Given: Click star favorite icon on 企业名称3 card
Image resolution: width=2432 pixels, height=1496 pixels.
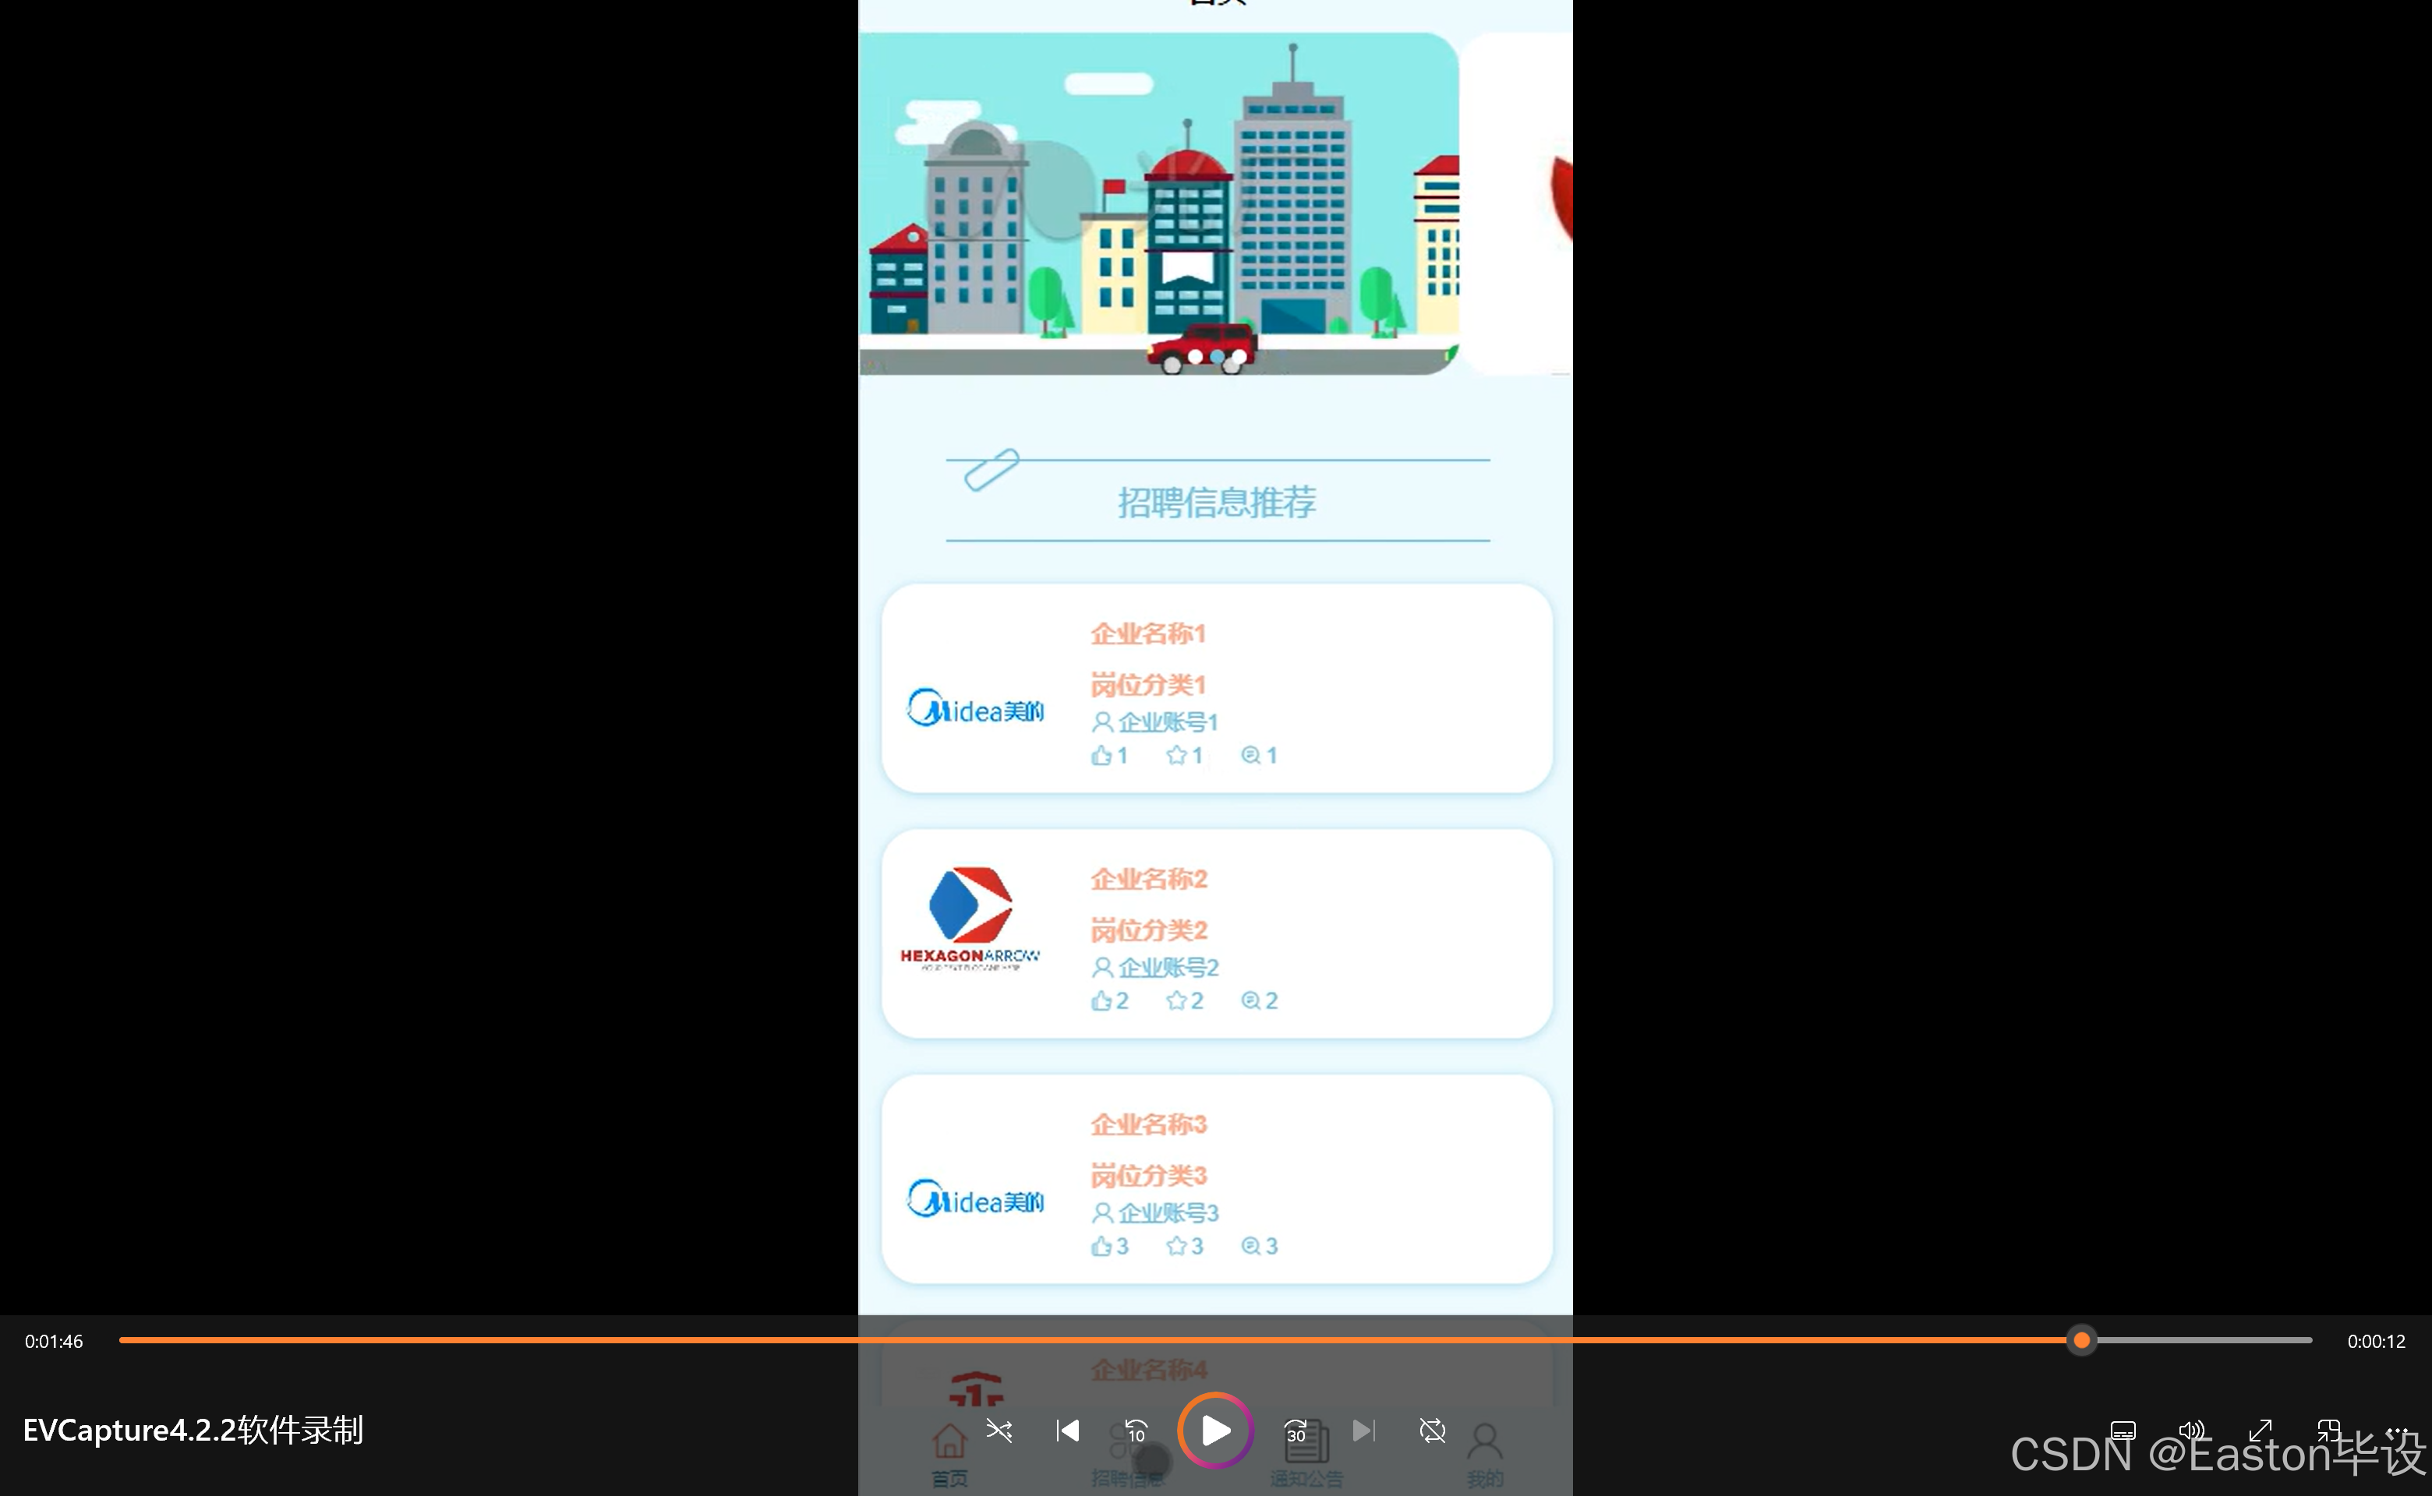Looking at the screenshot, I should [x=1176, y=1247].
